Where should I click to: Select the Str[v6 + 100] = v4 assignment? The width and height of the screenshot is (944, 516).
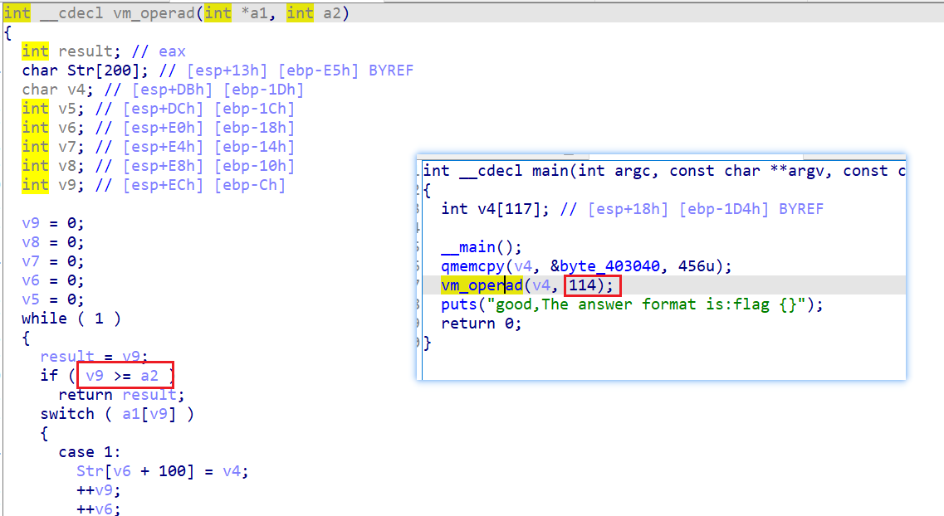[162, 471]
